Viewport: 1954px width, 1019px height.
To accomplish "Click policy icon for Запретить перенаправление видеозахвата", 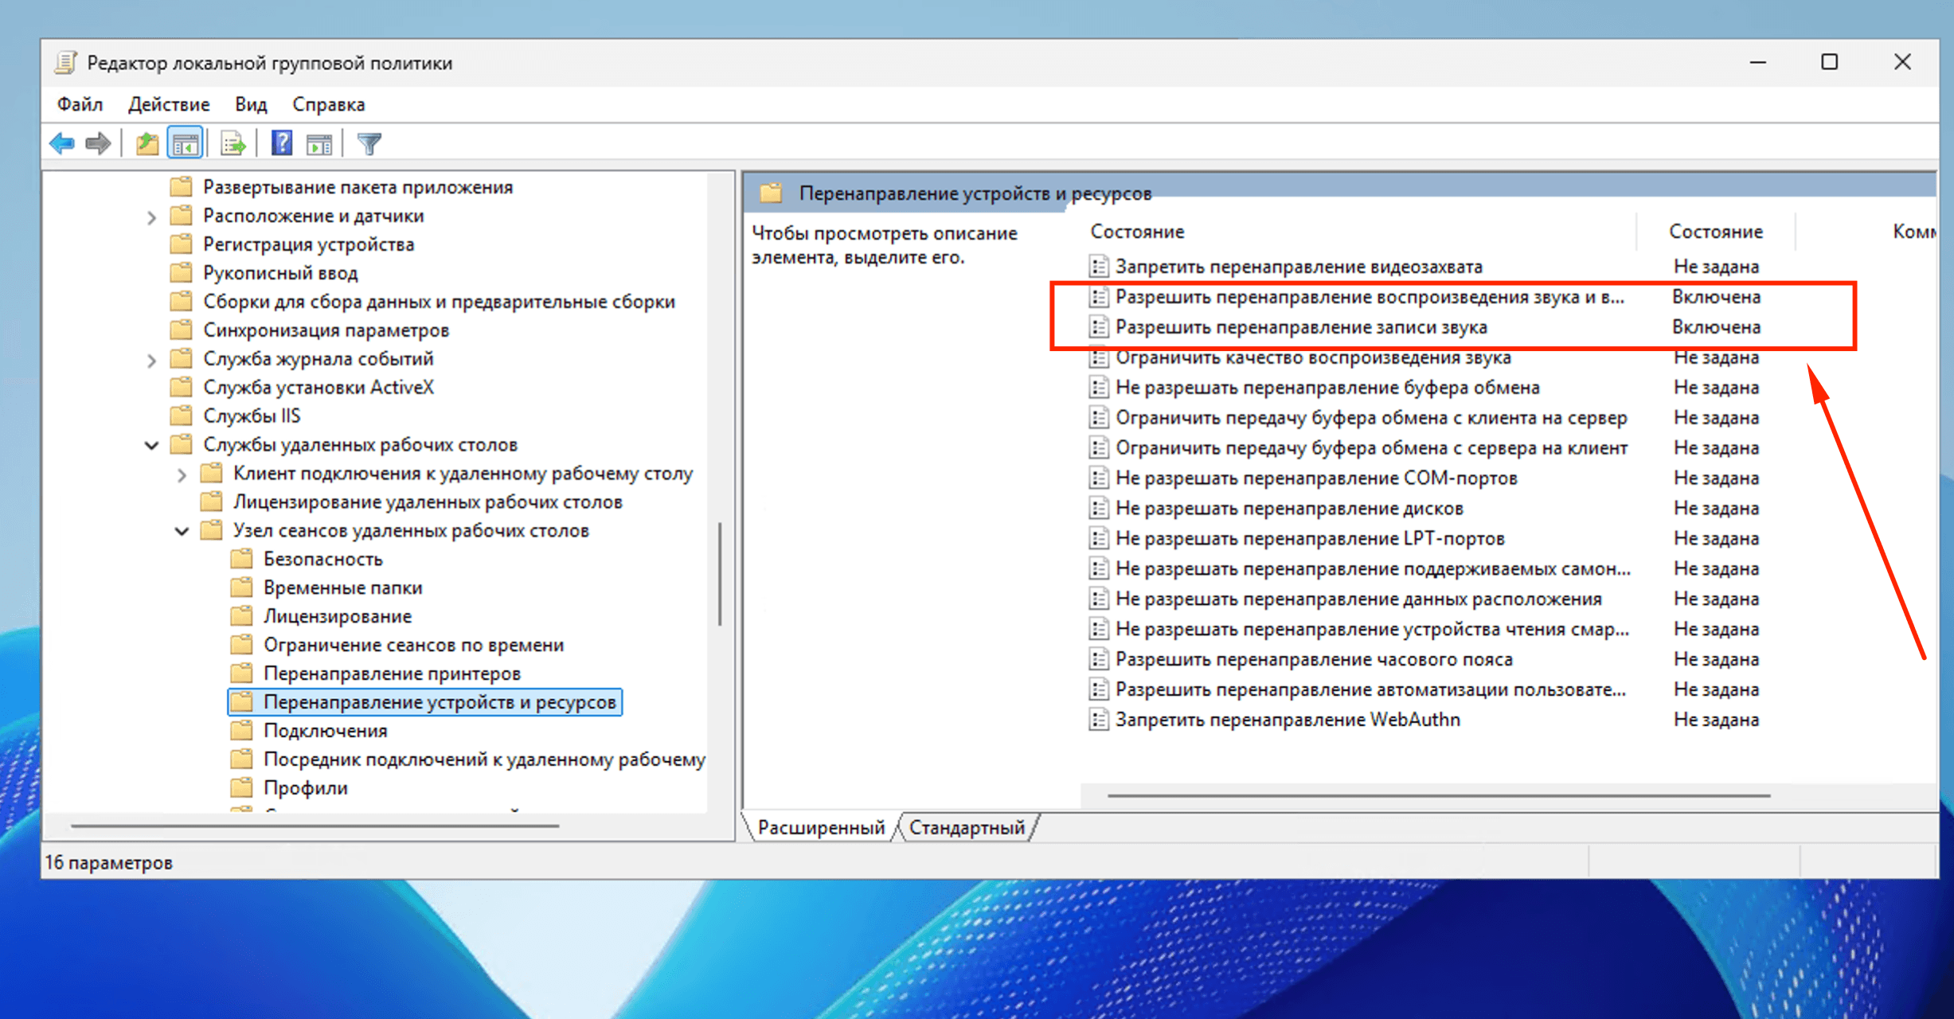I will pyautogui.click(x=1099, y=267).
